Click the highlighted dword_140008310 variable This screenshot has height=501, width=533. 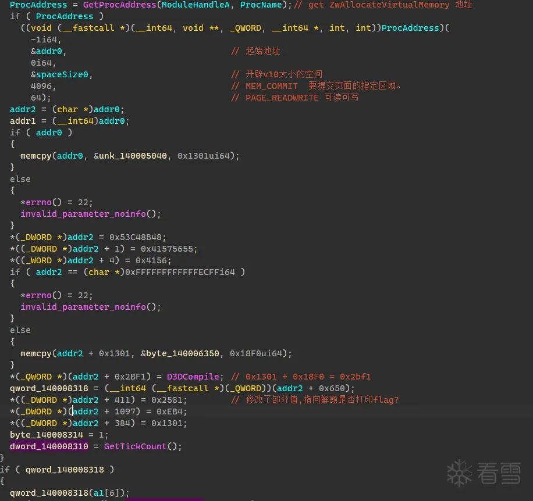[49, 446]
